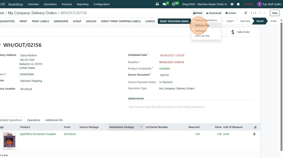This screenshot has width=283, height=158.
Task: Click the PRINT LABELS button
Action: (x=40, y=21)
